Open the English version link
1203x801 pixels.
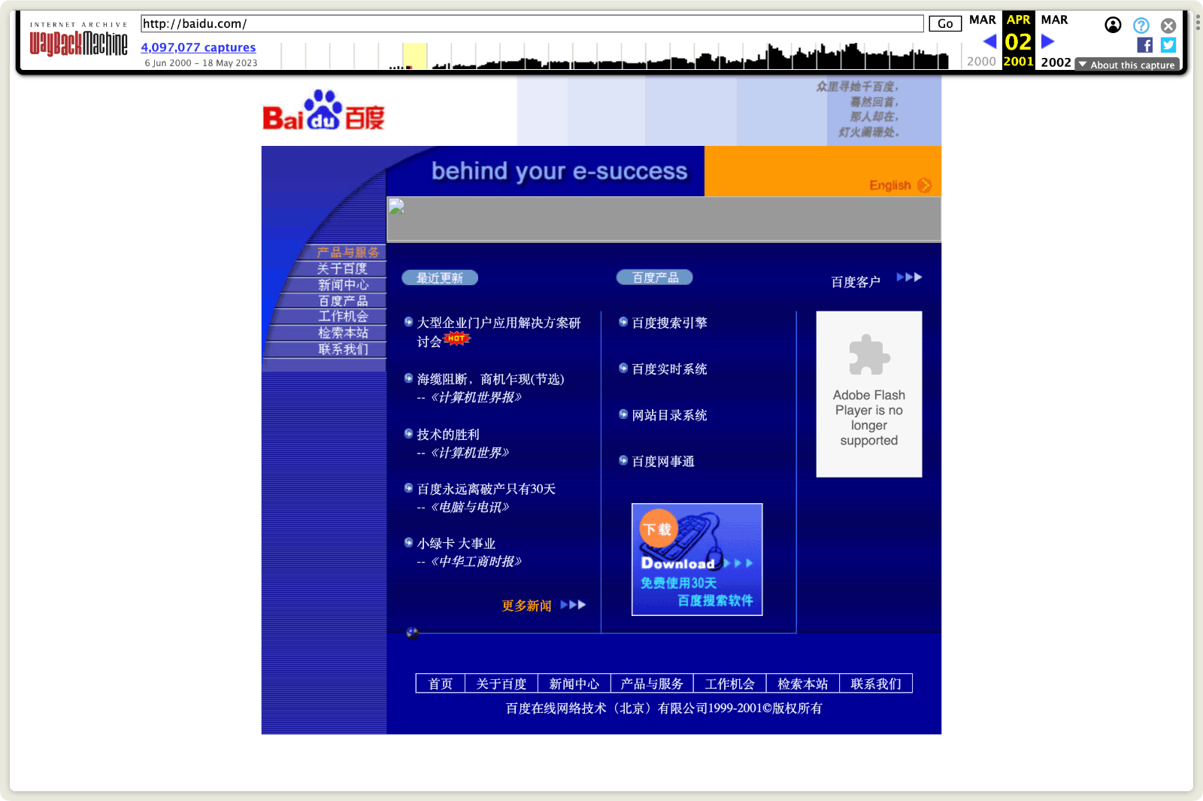tap(889, 185)
